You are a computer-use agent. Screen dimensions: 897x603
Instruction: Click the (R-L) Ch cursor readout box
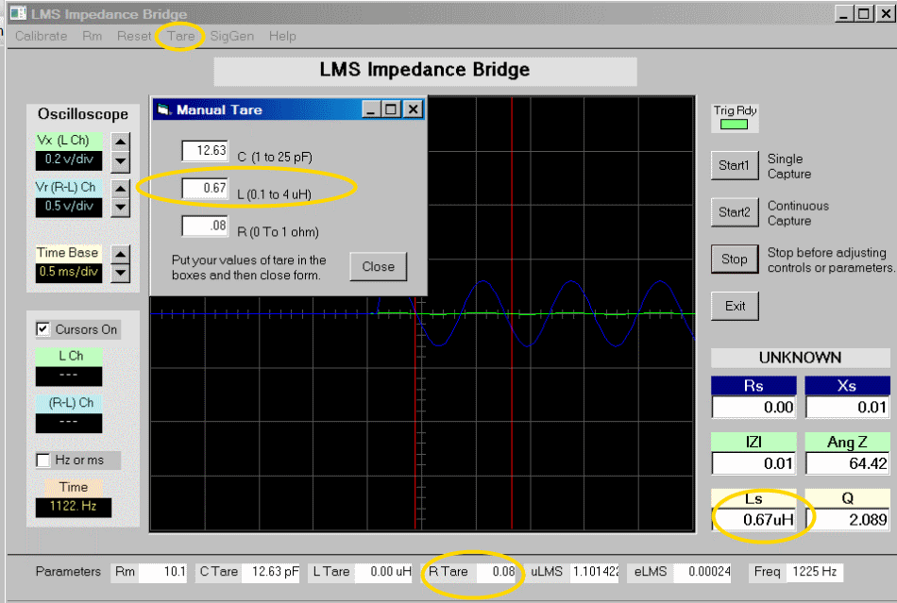(69, 423)
